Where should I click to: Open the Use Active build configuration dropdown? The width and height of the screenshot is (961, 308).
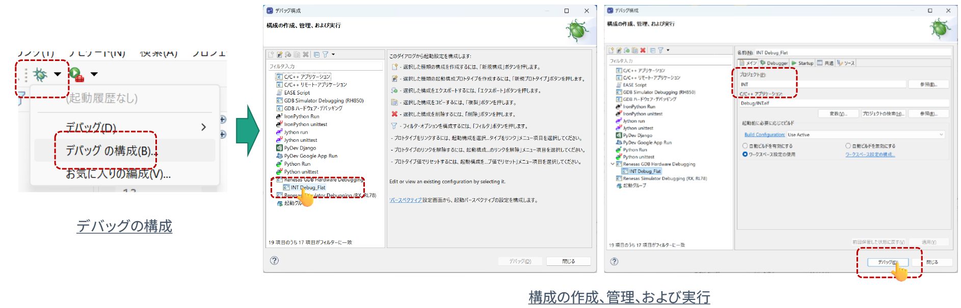click(x=865, y=135)
